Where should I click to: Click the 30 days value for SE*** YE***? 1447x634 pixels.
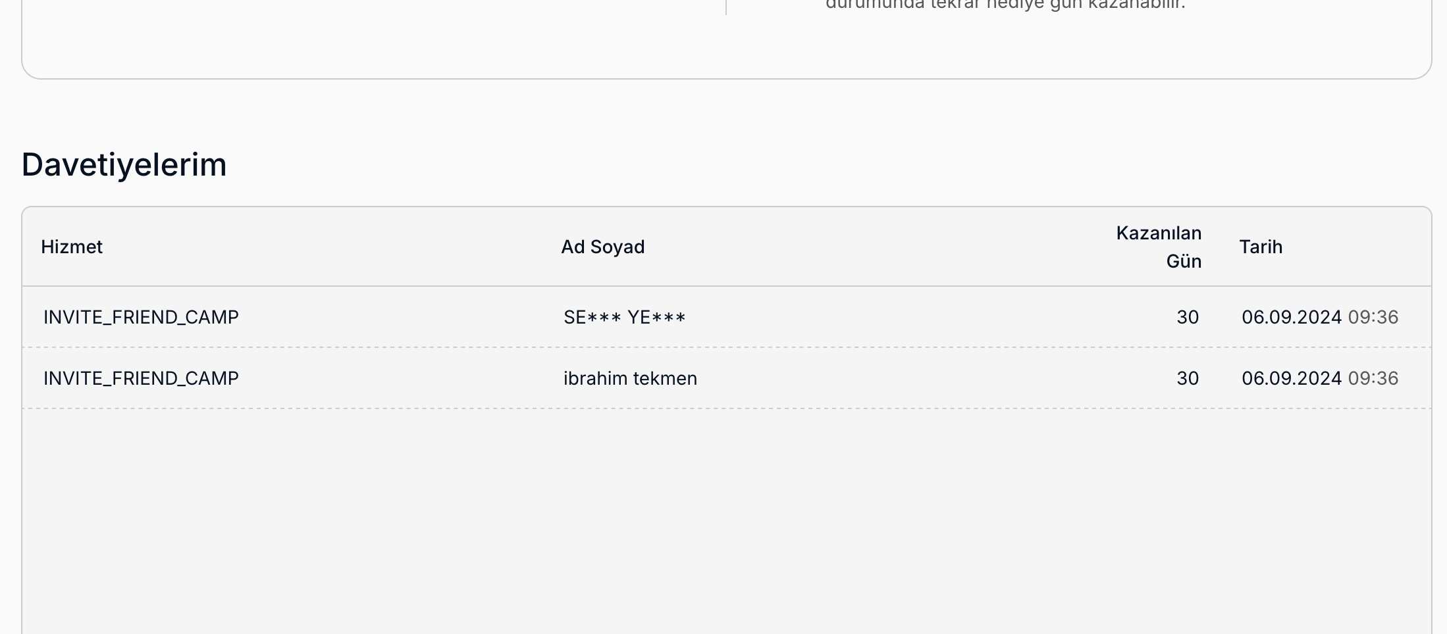click(1188, 317)
